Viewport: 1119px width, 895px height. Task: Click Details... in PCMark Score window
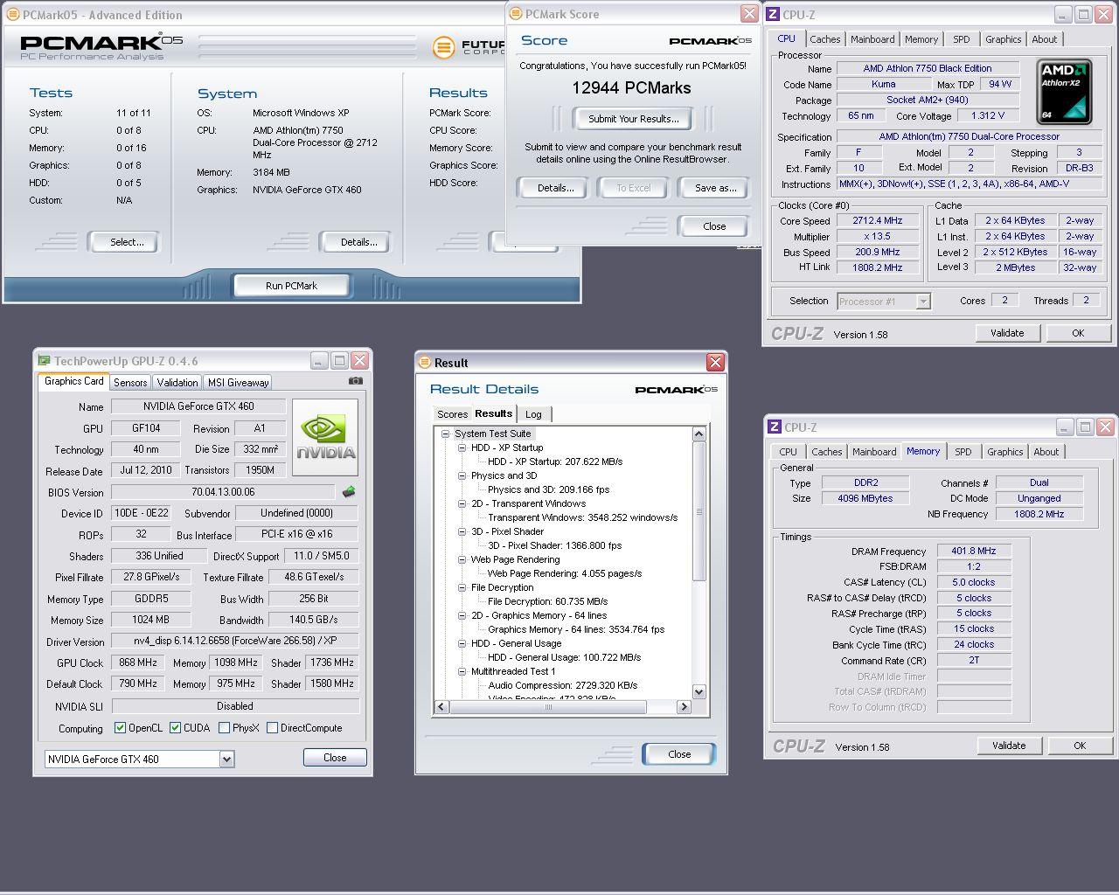point(555,188)
